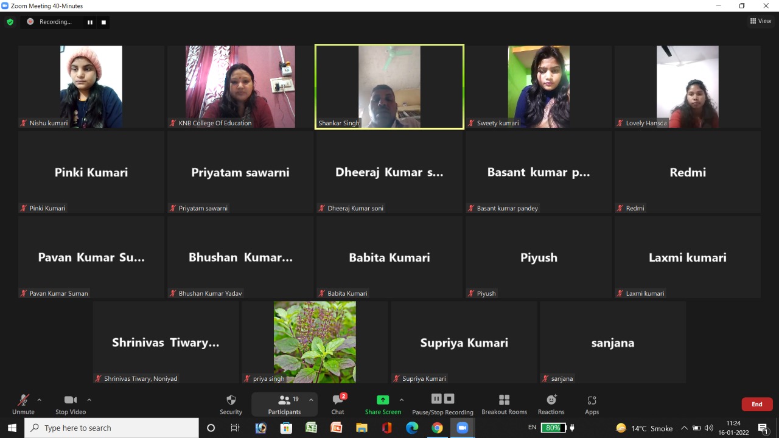The width and height of the screenshot is (779, 438).
Task: Open Excel from the taskbar
Action: pos(311,428)
